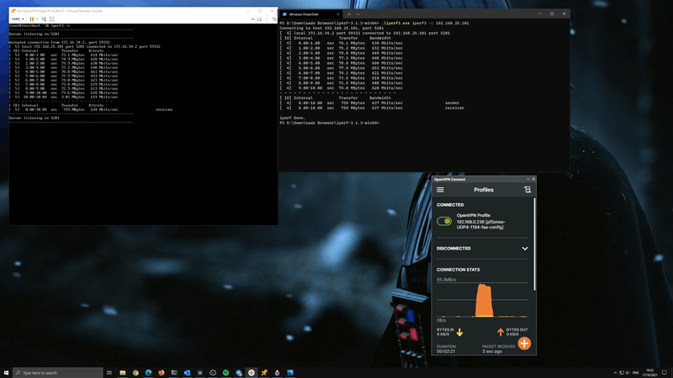Expand the DISCONNECTED profiles section
673x378 pixels.
tap(525, 249)
